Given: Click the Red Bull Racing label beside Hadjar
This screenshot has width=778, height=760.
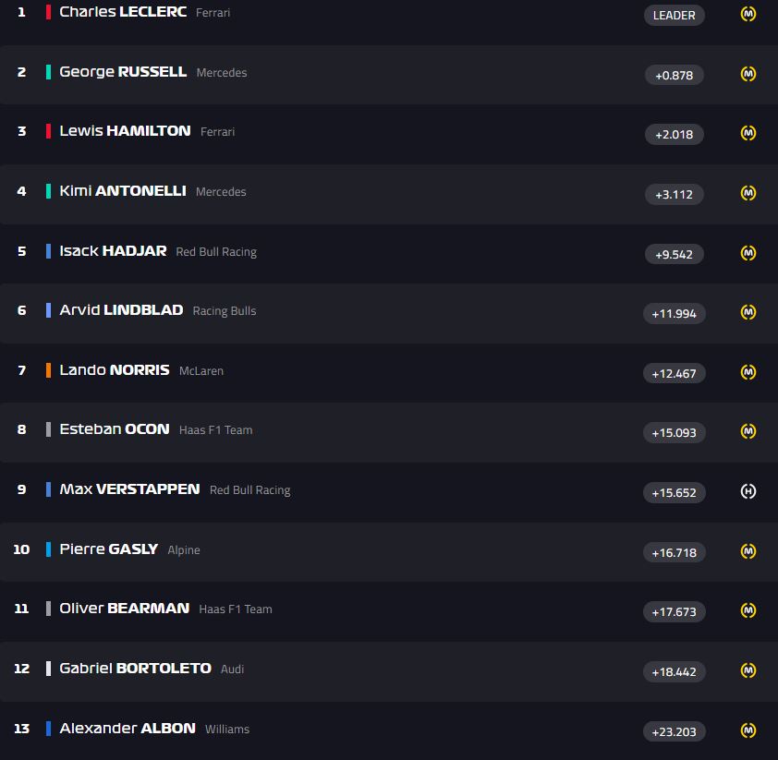Looking at the screenshot, I should coord(216,252).
